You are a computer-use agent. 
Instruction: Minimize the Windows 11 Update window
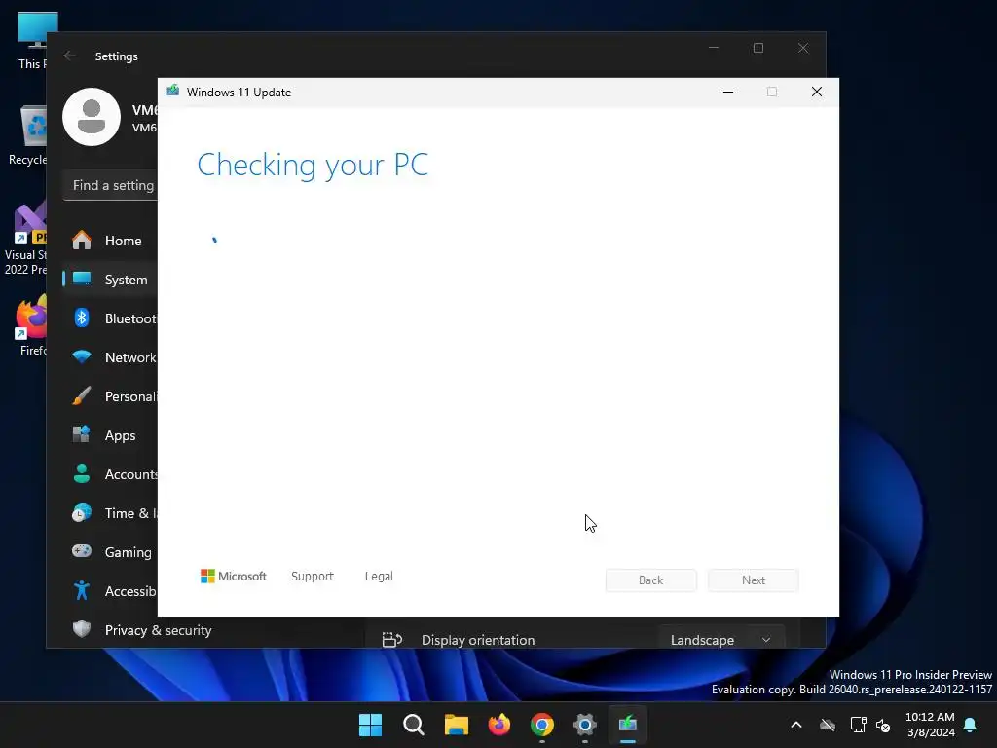pyautogui.click(x=728, y=92)
